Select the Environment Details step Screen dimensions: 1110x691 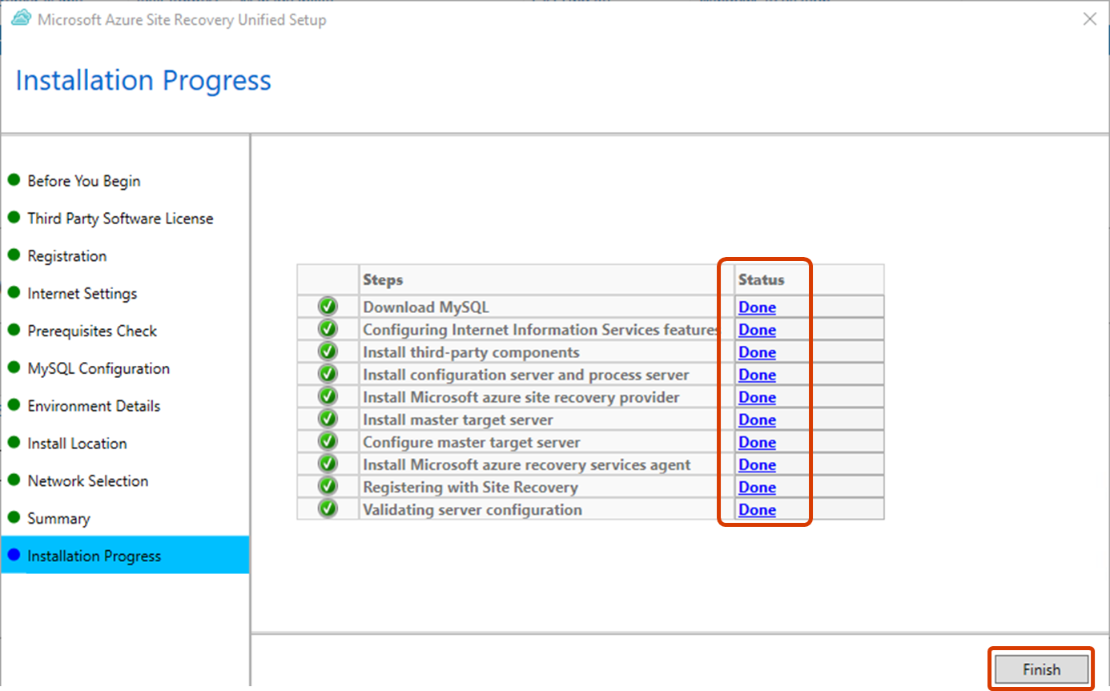coord(93,405)
